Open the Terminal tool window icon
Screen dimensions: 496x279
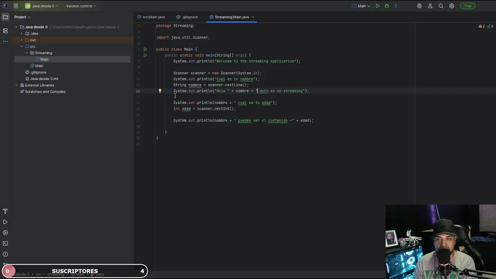pyautogui.click(x=5, y=244)
